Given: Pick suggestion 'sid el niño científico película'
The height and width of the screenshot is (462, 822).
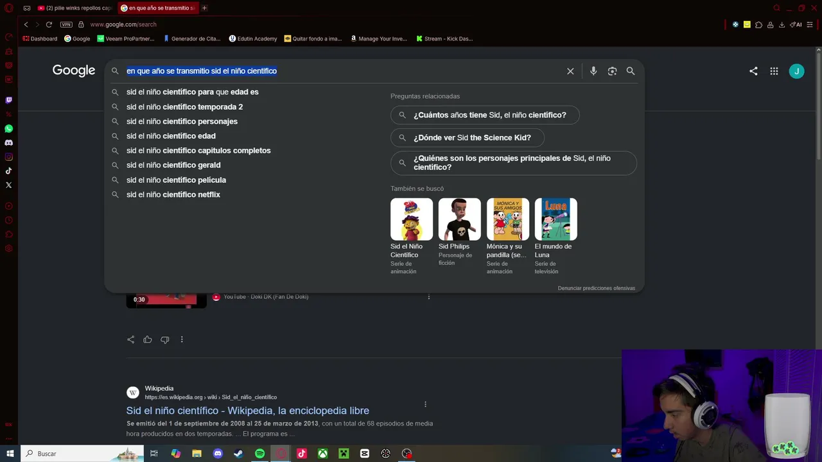Looking at the screenshot, I should coord(176,180).
